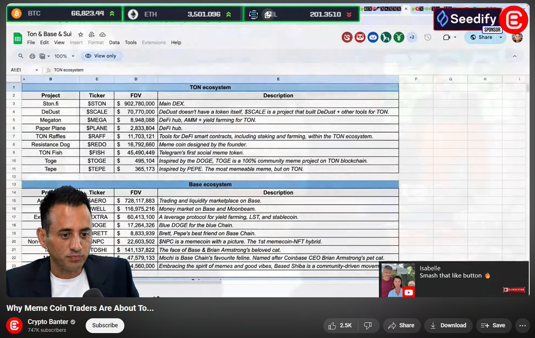Select column D header
This screenshot has width=535, height=338.
[x=136, y=79]
